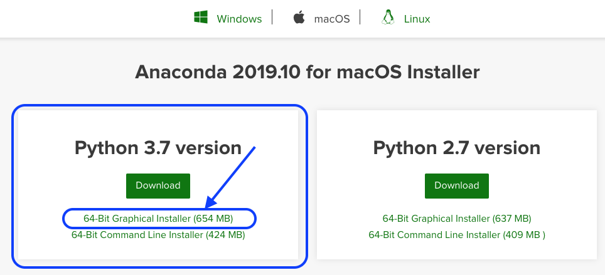Click the Apple logo icon

[299, 18]
